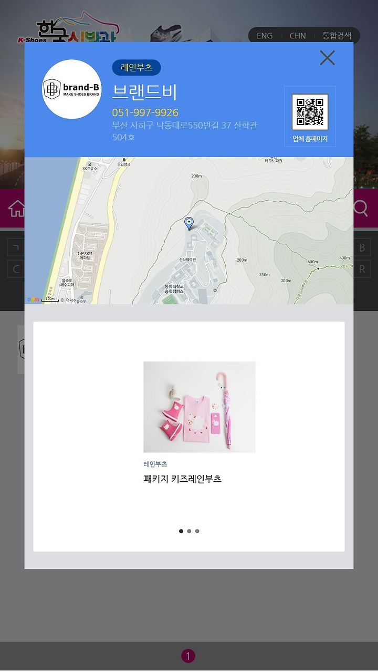Click the Daum map logo
Screen dimensions: 378x672
click(x=34, y=299)
